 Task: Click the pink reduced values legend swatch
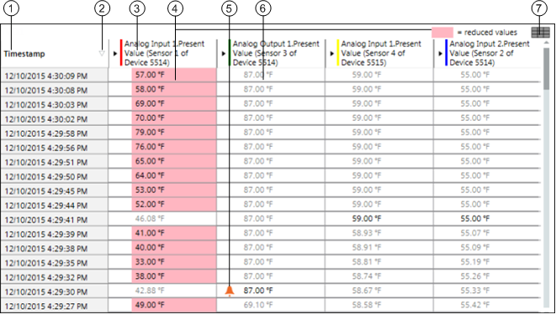click(x=442, y=33)
